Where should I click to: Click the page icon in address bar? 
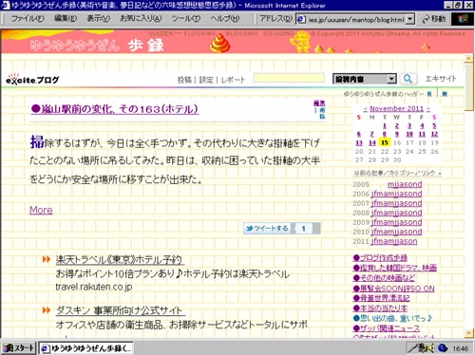[x=301, y=19]
